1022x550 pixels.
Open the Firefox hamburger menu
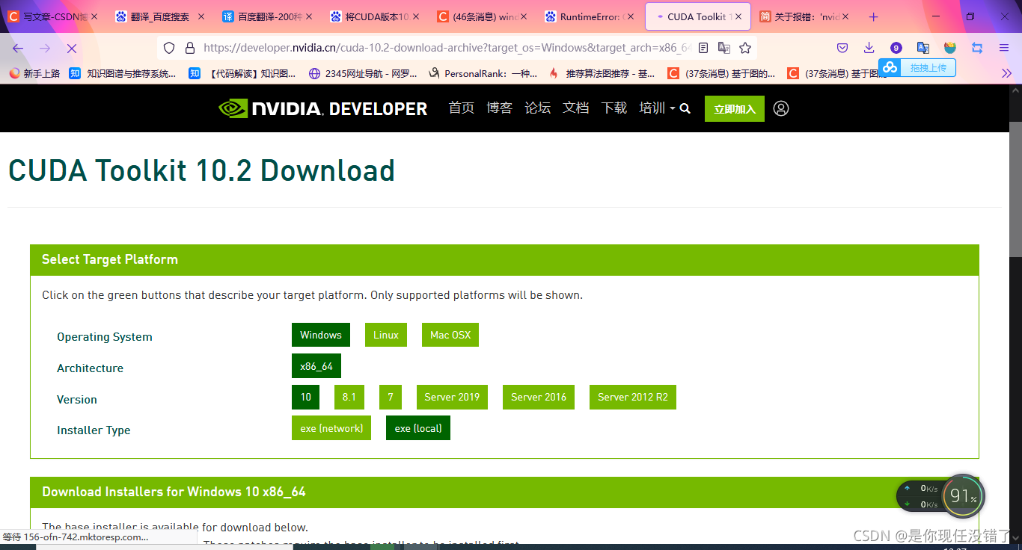point(1003,47)
